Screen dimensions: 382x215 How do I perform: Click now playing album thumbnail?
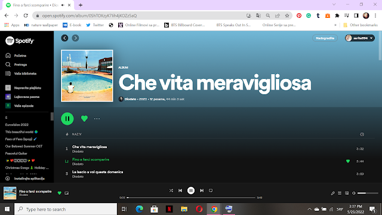click(x=10, y=193)
